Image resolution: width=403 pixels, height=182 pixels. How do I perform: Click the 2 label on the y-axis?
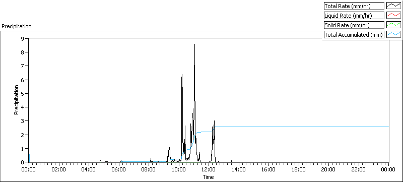tap(23, 135)
